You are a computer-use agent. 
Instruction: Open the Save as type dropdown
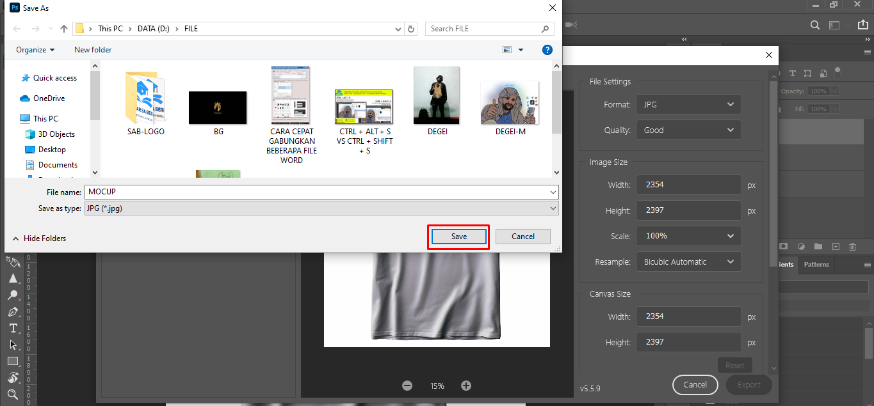coord(321,208)
